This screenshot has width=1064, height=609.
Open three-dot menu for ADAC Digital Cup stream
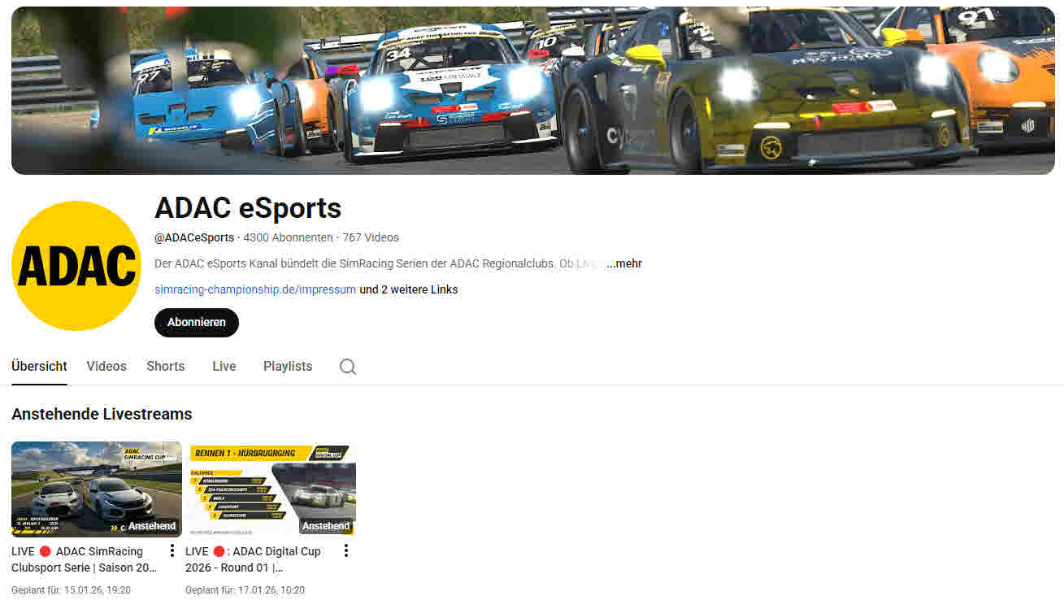345,551
